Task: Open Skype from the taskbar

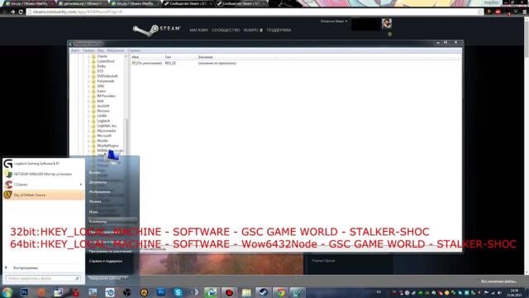Action: [x=179, y=292]
